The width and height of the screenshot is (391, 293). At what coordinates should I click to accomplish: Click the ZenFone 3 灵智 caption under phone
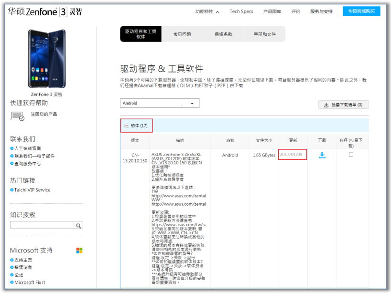coord(47,94)
